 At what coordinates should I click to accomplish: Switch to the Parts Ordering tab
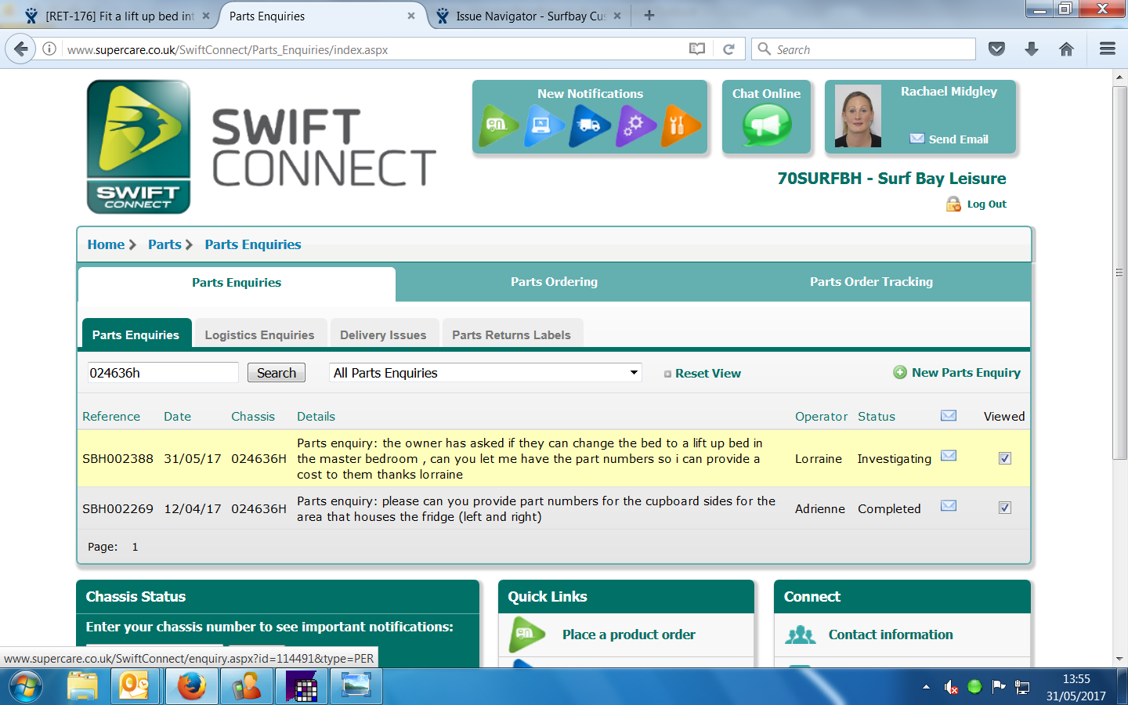(554, 282)
